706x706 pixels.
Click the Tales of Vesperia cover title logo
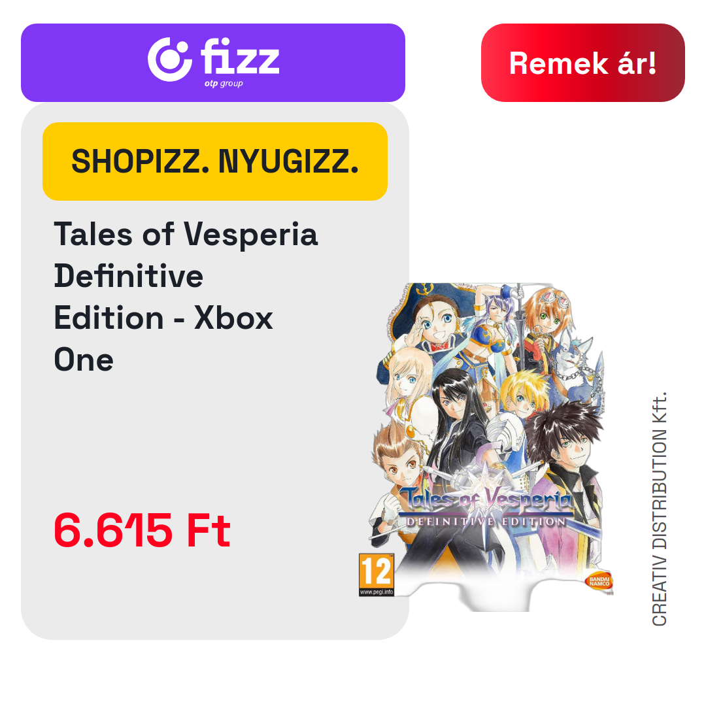click(485, 499)
